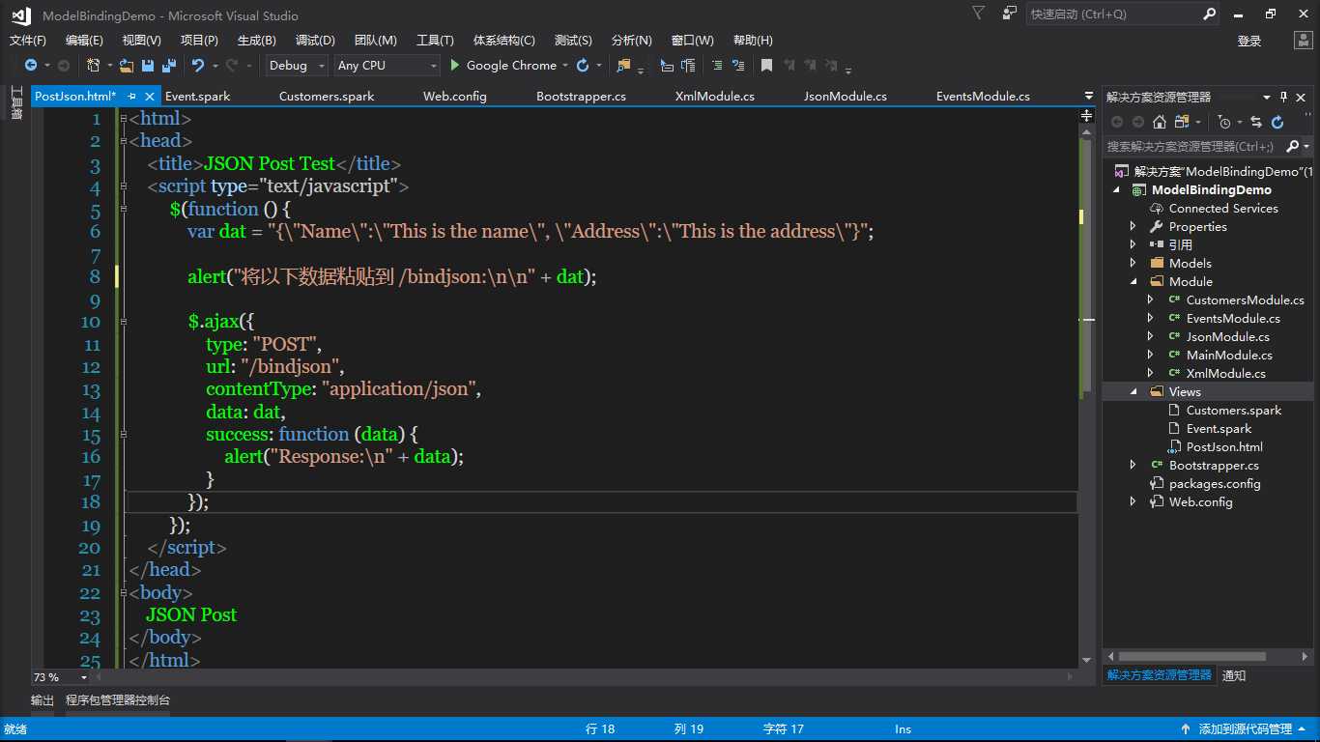Viewport: 1320px width, 742px height.
Task: Switch to the Bootstrapper.cs editor tab
Action: [x=581, y=97]
